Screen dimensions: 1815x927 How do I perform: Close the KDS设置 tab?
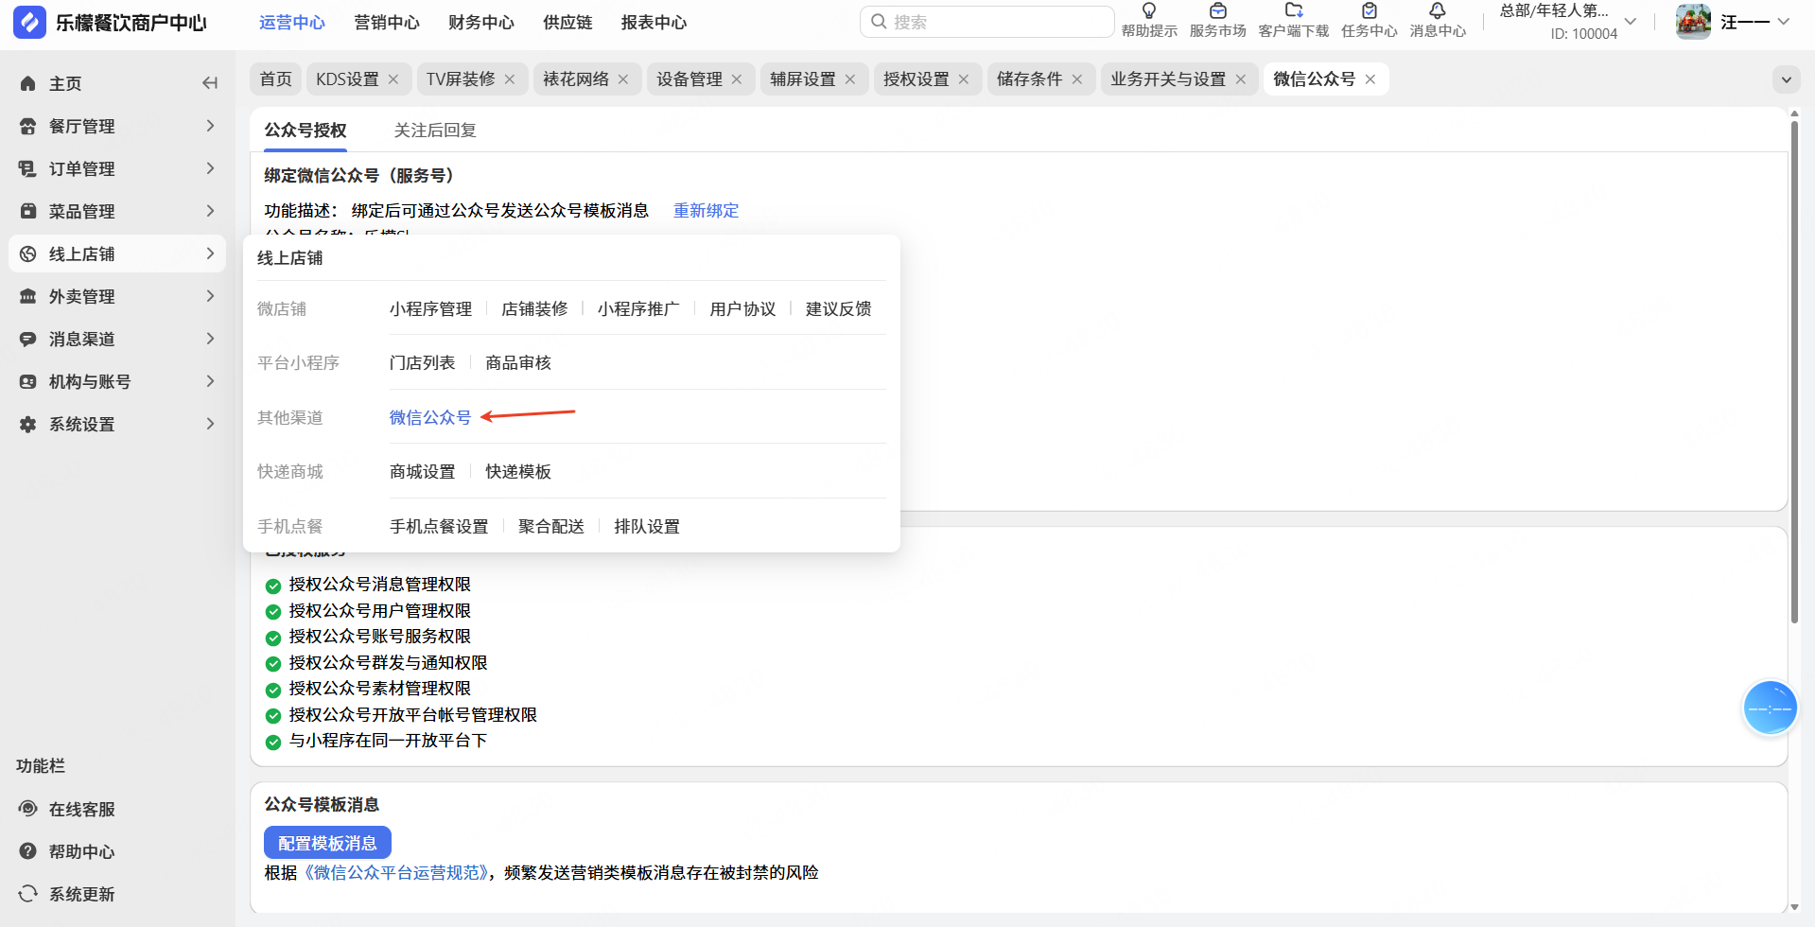pos(393,79)
